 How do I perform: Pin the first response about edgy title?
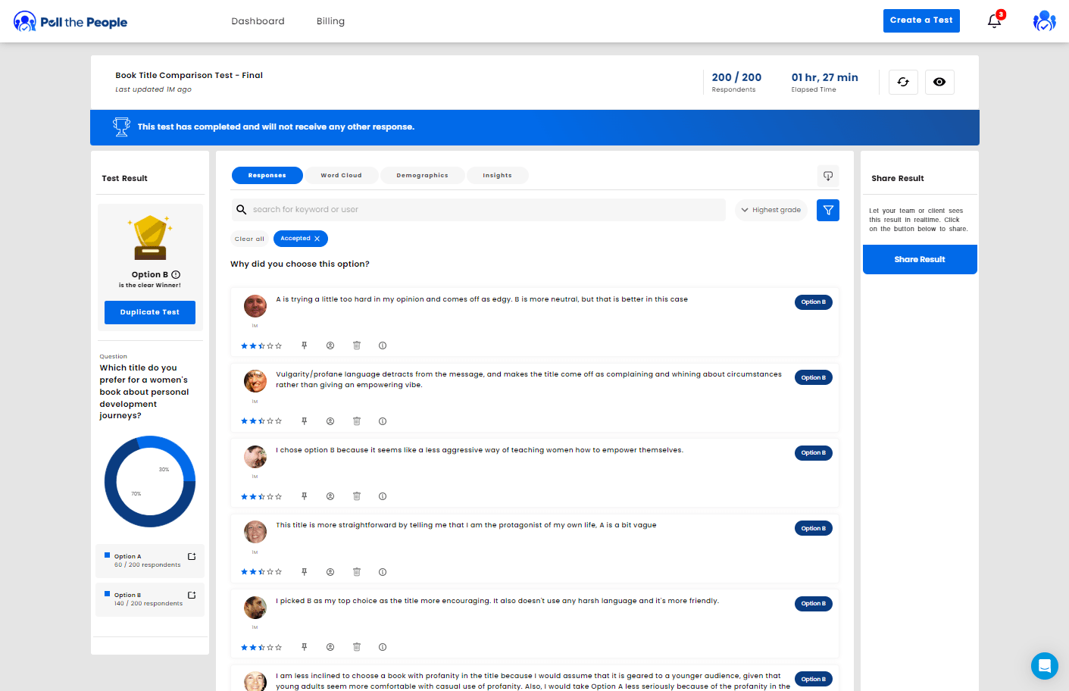pyautogui.click(x=305, y=345)
